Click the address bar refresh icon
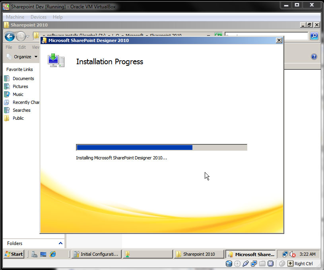The width and height of the screenshot is (324, 270). (218, 34)
